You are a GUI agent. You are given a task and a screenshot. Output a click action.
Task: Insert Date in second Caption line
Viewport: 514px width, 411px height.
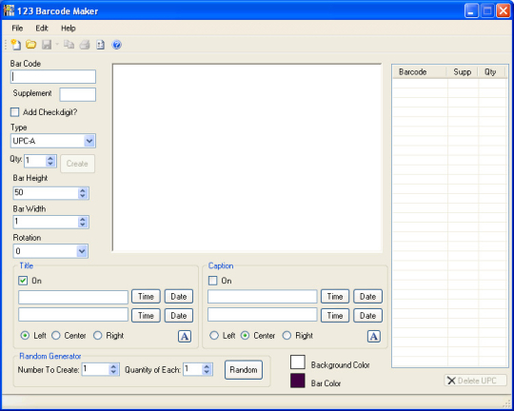tap(367, 315)
